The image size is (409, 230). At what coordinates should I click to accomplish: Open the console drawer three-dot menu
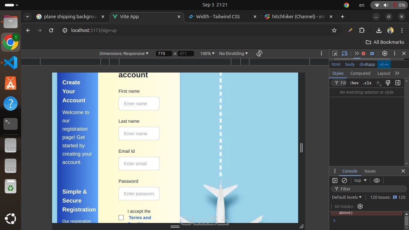click(x=335, y=171)
